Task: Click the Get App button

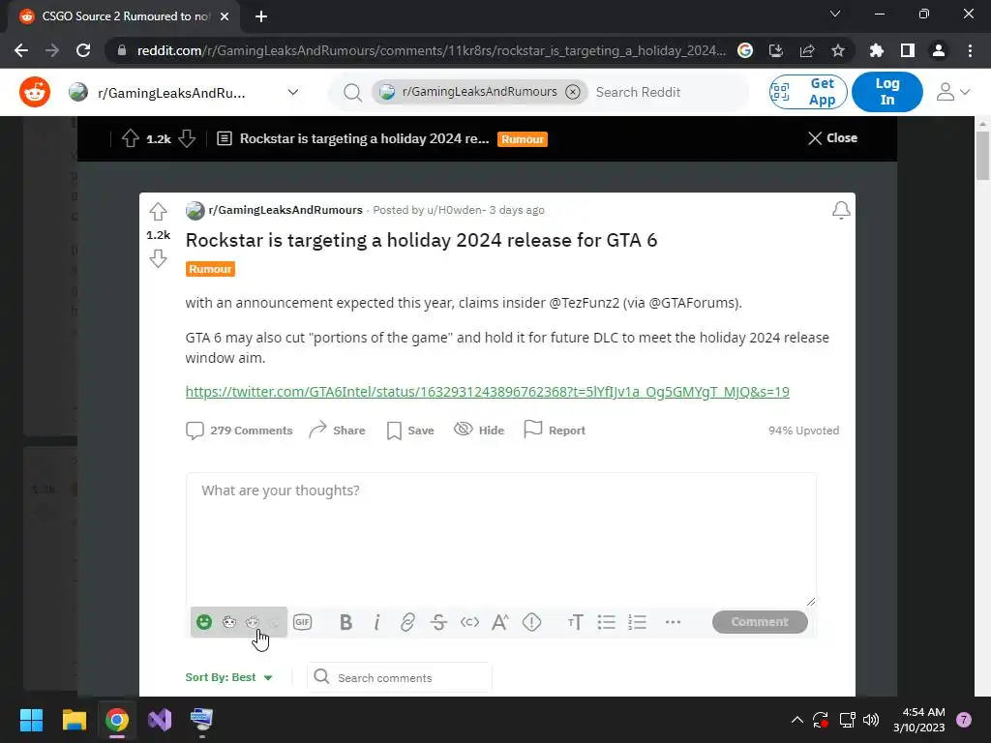Action: pos(808,92)
